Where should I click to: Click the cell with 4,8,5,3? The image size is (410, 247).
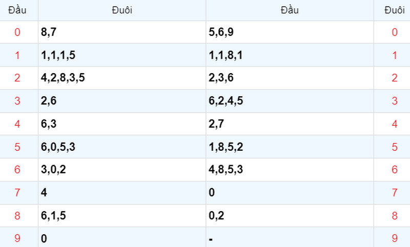click(290, 170)
